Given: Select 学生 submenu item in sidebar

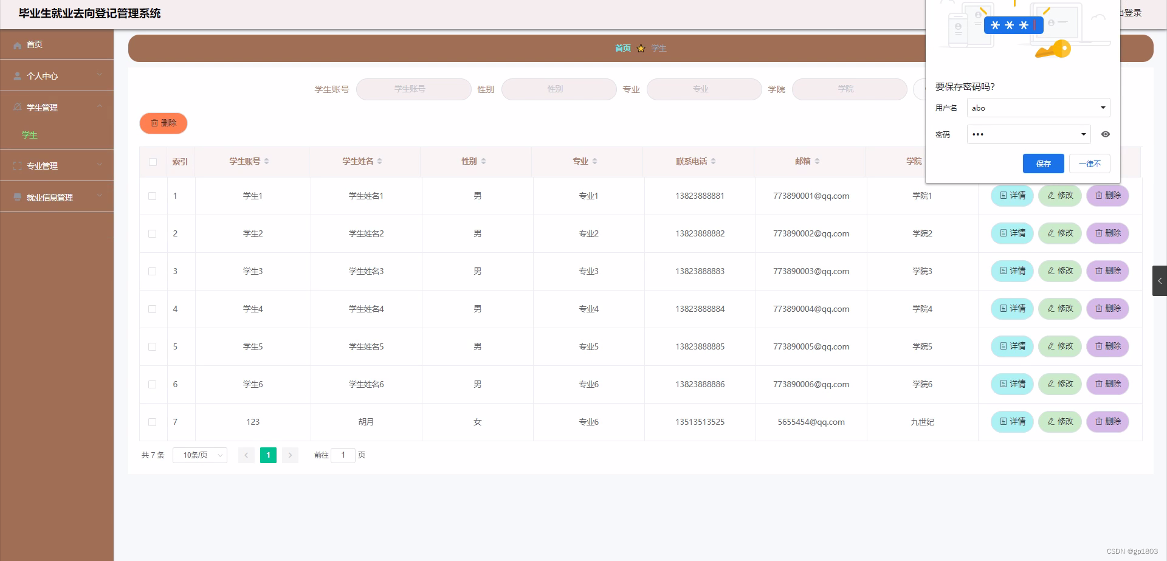Looking at the screenshot, I should click(29, 135).
